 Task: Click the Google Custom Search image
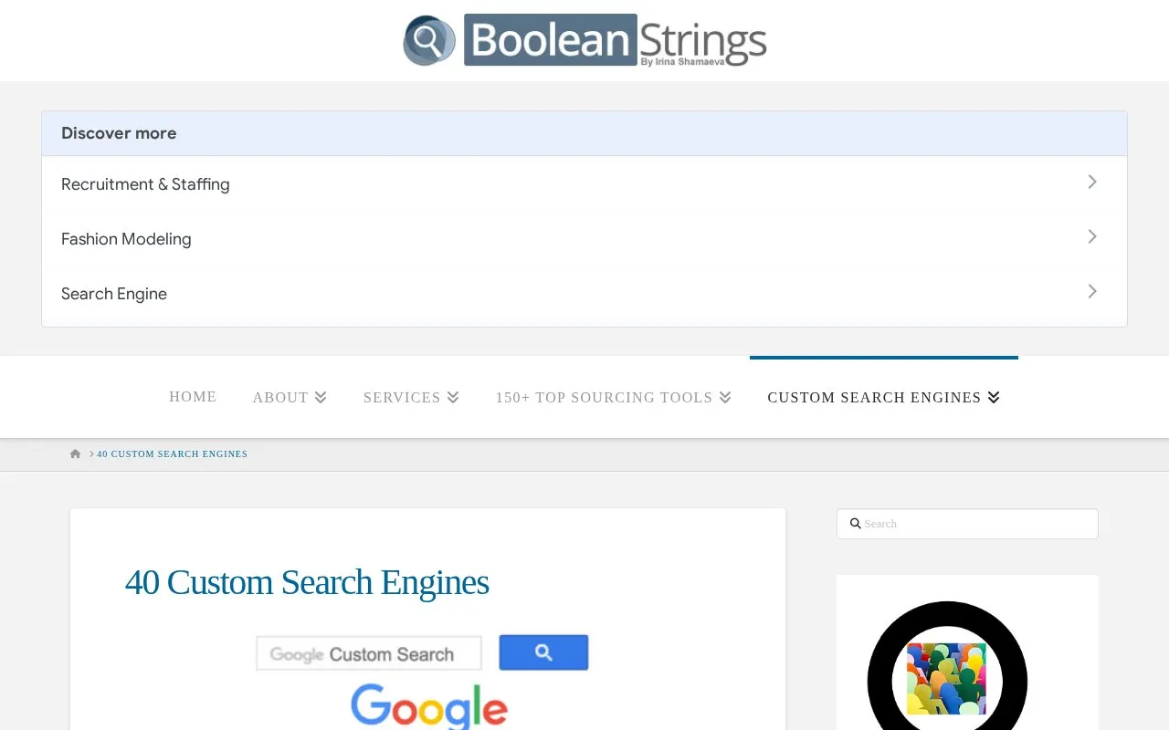[x=423, y=682]
